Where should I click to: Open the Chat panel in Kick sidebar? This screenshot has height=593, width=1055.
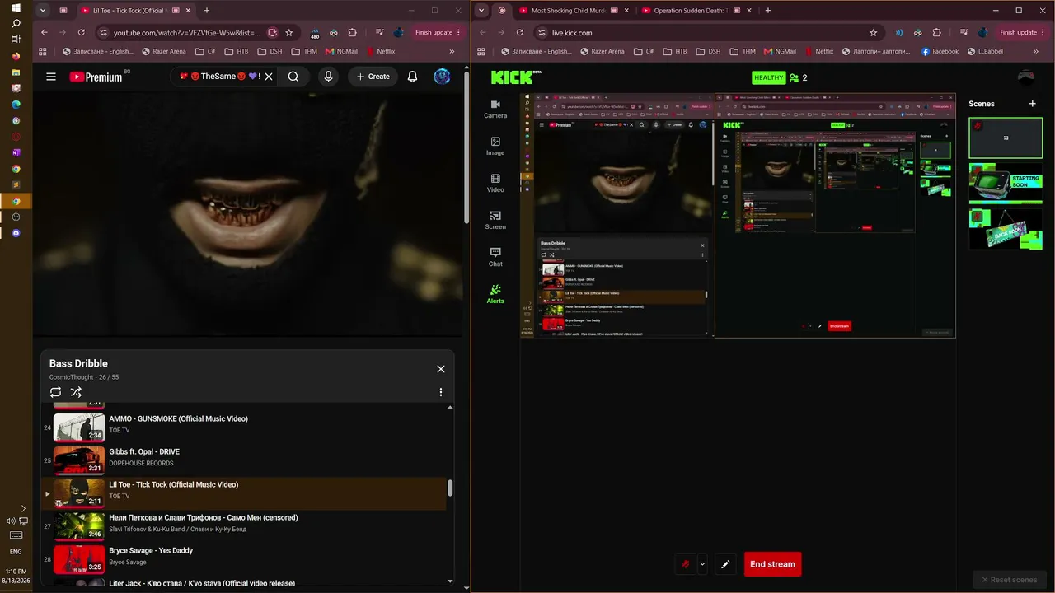point(495,257)
